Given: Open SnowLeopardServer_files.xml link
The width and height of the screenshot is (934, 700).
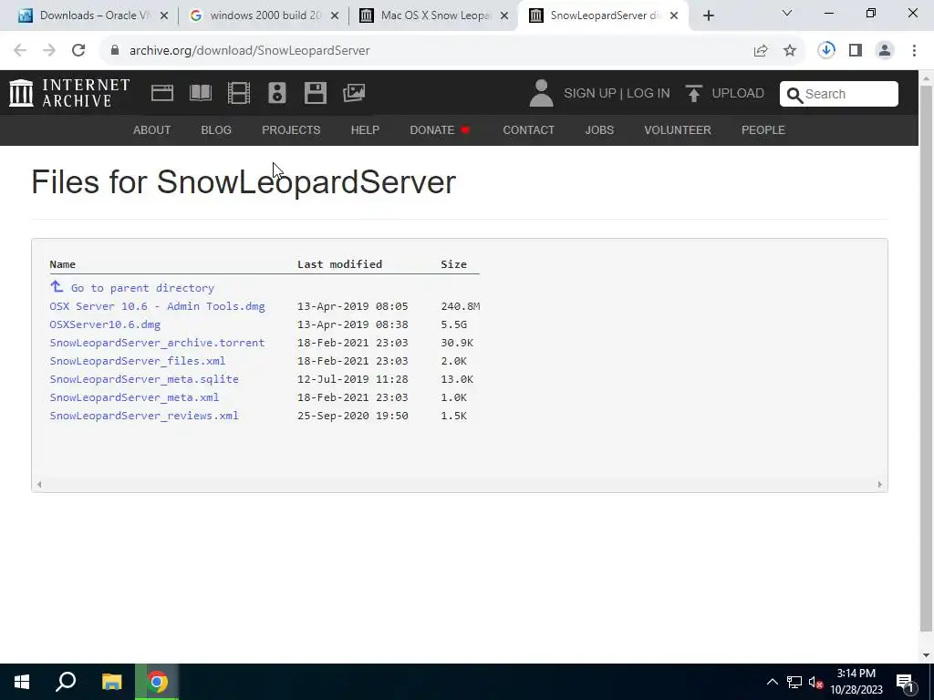Looking at the screenshot, I should pyautogui.click(x=138, y=361).
